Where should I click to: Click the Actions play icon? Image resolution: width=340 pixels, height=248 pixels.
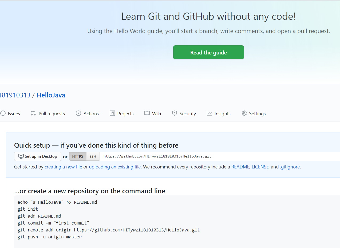point(78,113)
